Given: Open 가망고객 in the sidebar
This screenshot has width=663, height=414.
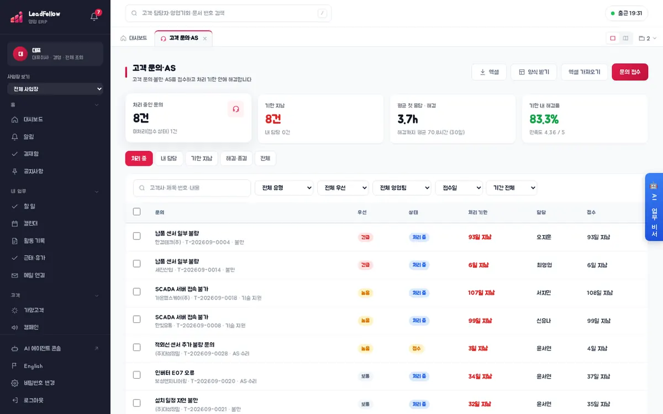Looking at the screenshot, I should pyautogui.click(x=55, y=310).
